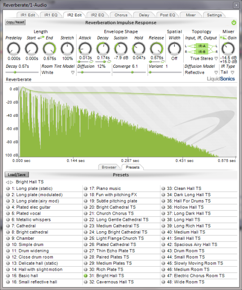Select preset 33: Clean Hall TS
The image size is (242, 290).
pos(199,189)
